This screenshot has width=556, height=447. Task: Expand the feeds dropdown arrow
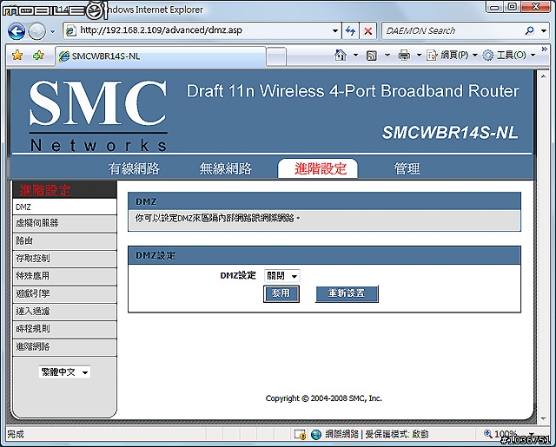[x=387, y=56]
